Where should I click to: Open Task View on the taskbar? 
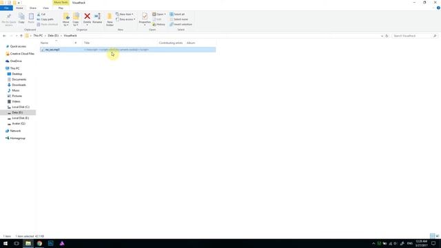[17, 243]
